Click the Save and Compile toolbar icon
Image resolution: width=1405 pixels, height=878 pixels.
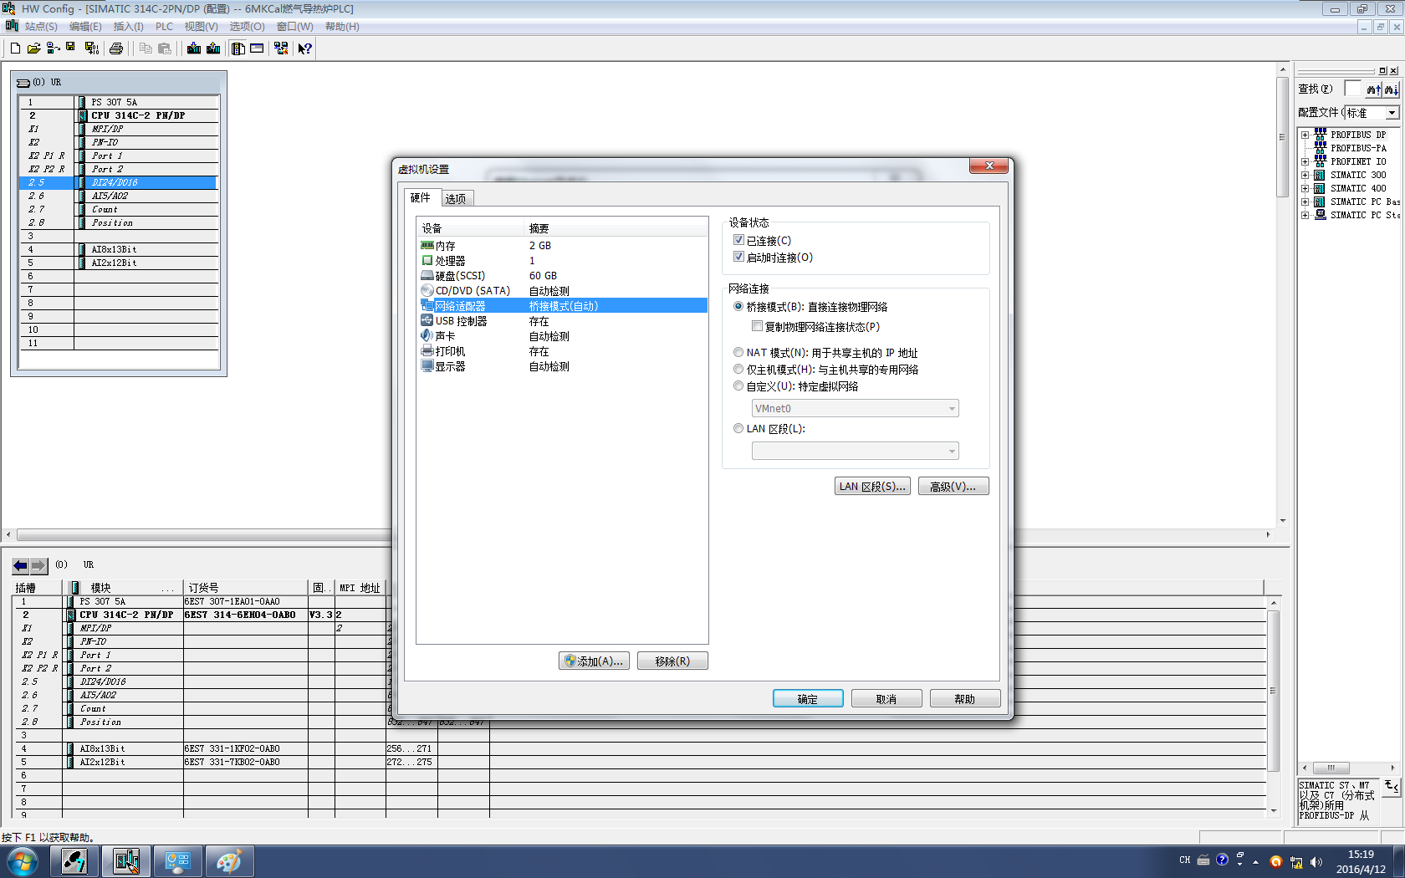[91, 48]
